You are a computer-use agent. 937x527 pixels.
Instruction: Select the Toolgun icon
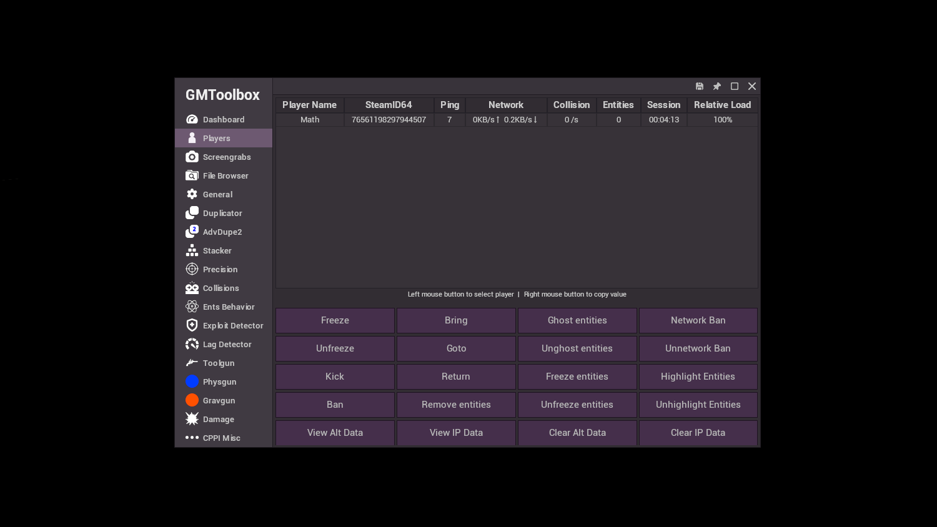pyautogui.click(x=192, y=363)
